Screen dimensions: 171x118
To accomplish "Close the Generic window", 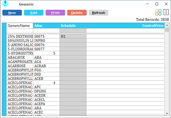I will pyautogui.click(x=166, y=4).
